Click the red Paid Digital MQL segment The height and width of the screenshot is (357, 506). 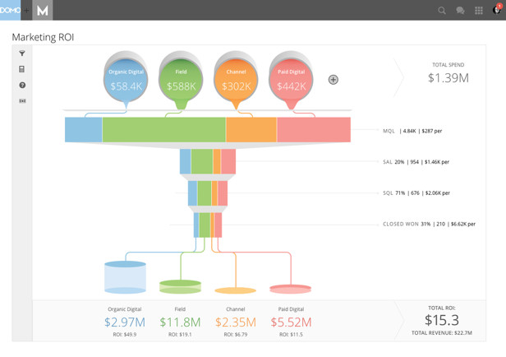[314, 130]
